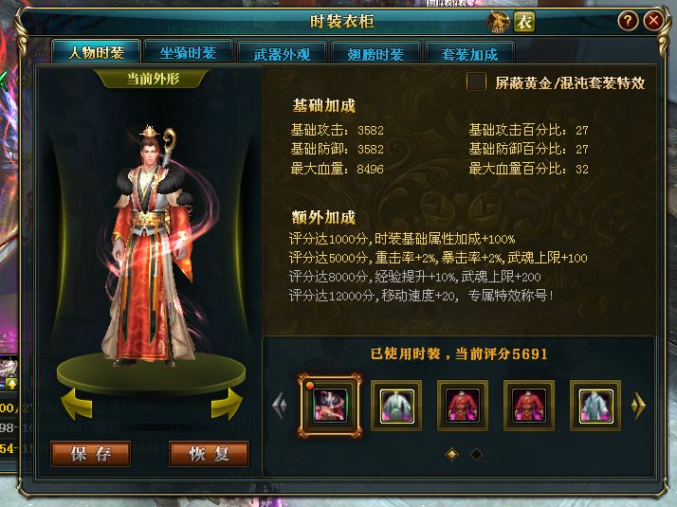Click the golden 衣 wardrobe icon

tap(523, 22)
